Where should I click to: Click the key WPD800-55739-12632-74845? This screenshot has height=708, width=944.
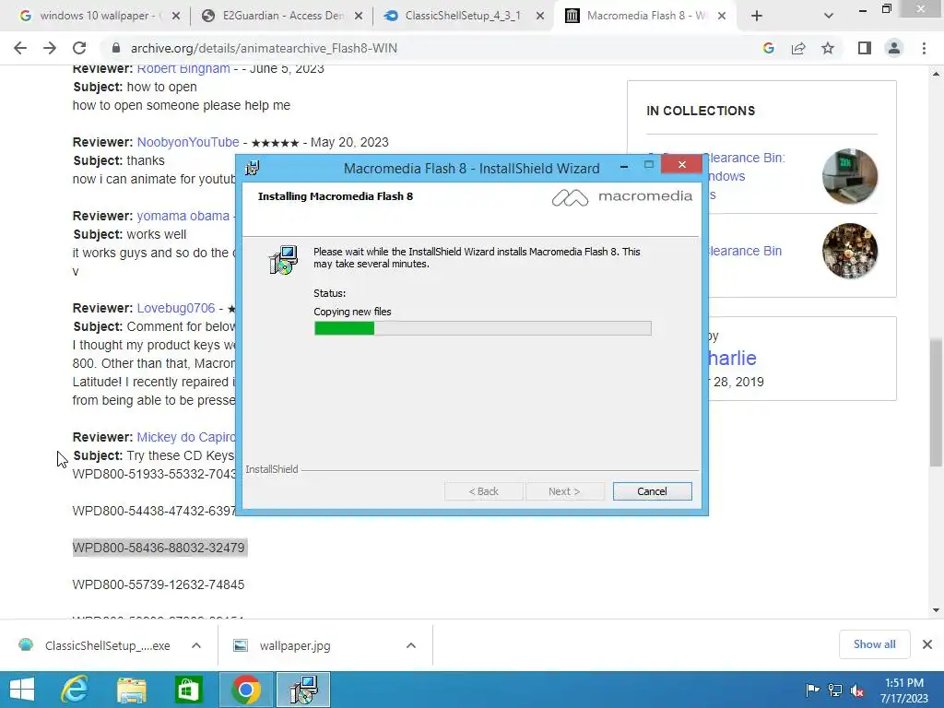click(x=159, y=584)
